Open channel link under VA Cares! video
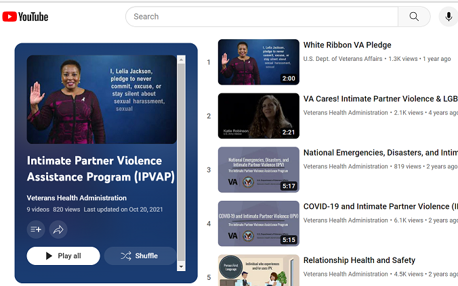The height and width of the screenshot is (286, 458). coord(346,112)
